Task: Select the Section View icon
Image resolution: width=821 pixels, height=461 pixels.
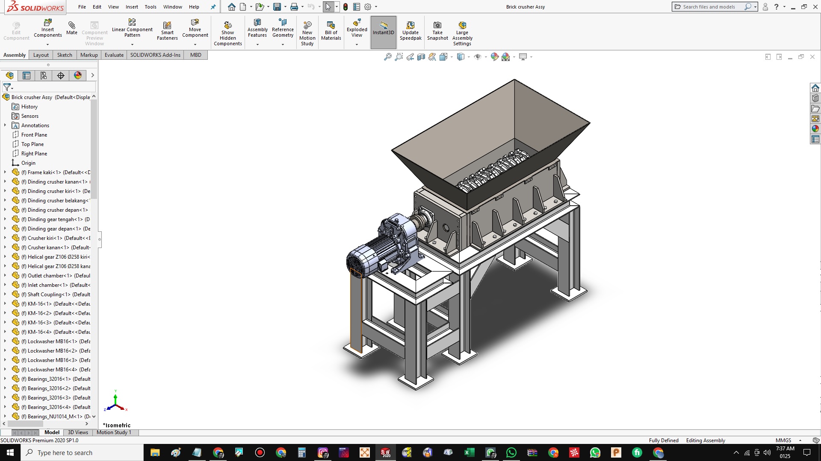Action: (x=421, y=57)
